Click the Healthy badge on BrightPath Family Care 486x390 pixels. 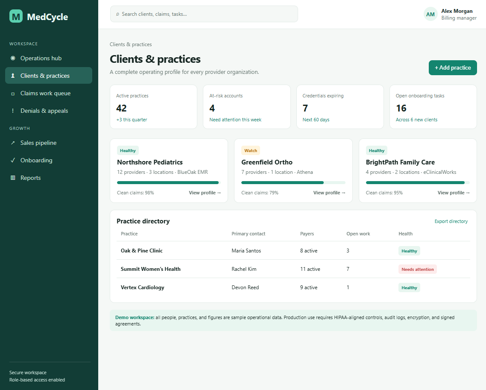click(x=377, y=151)
